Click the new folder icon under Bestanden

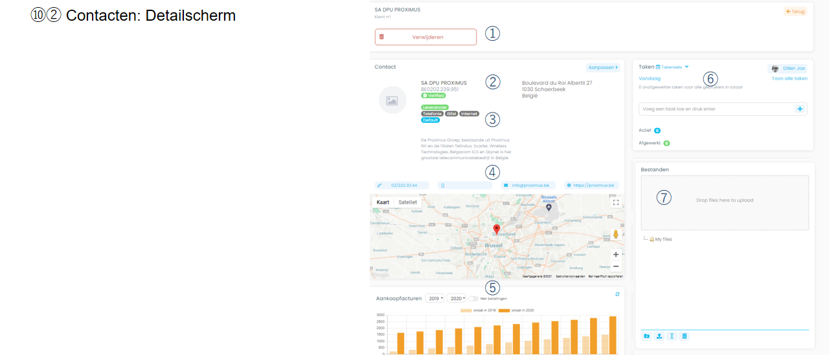point(646,336)
